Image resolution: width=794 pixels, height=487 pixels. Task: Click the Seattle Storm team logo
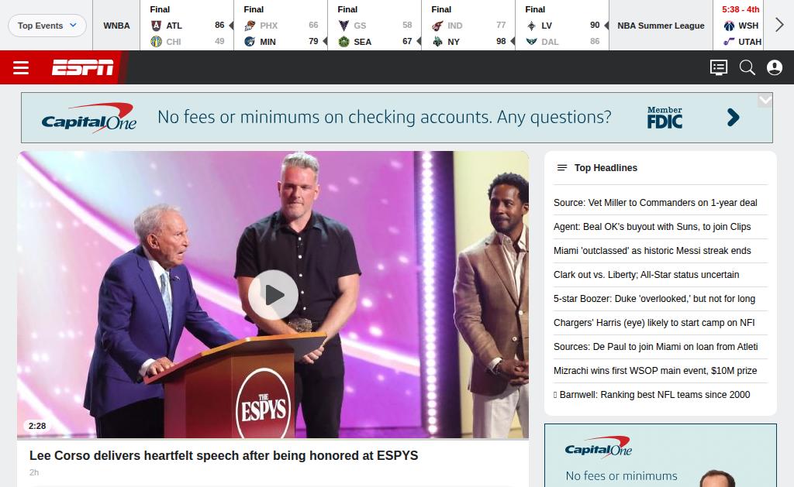tap(343, 42)
